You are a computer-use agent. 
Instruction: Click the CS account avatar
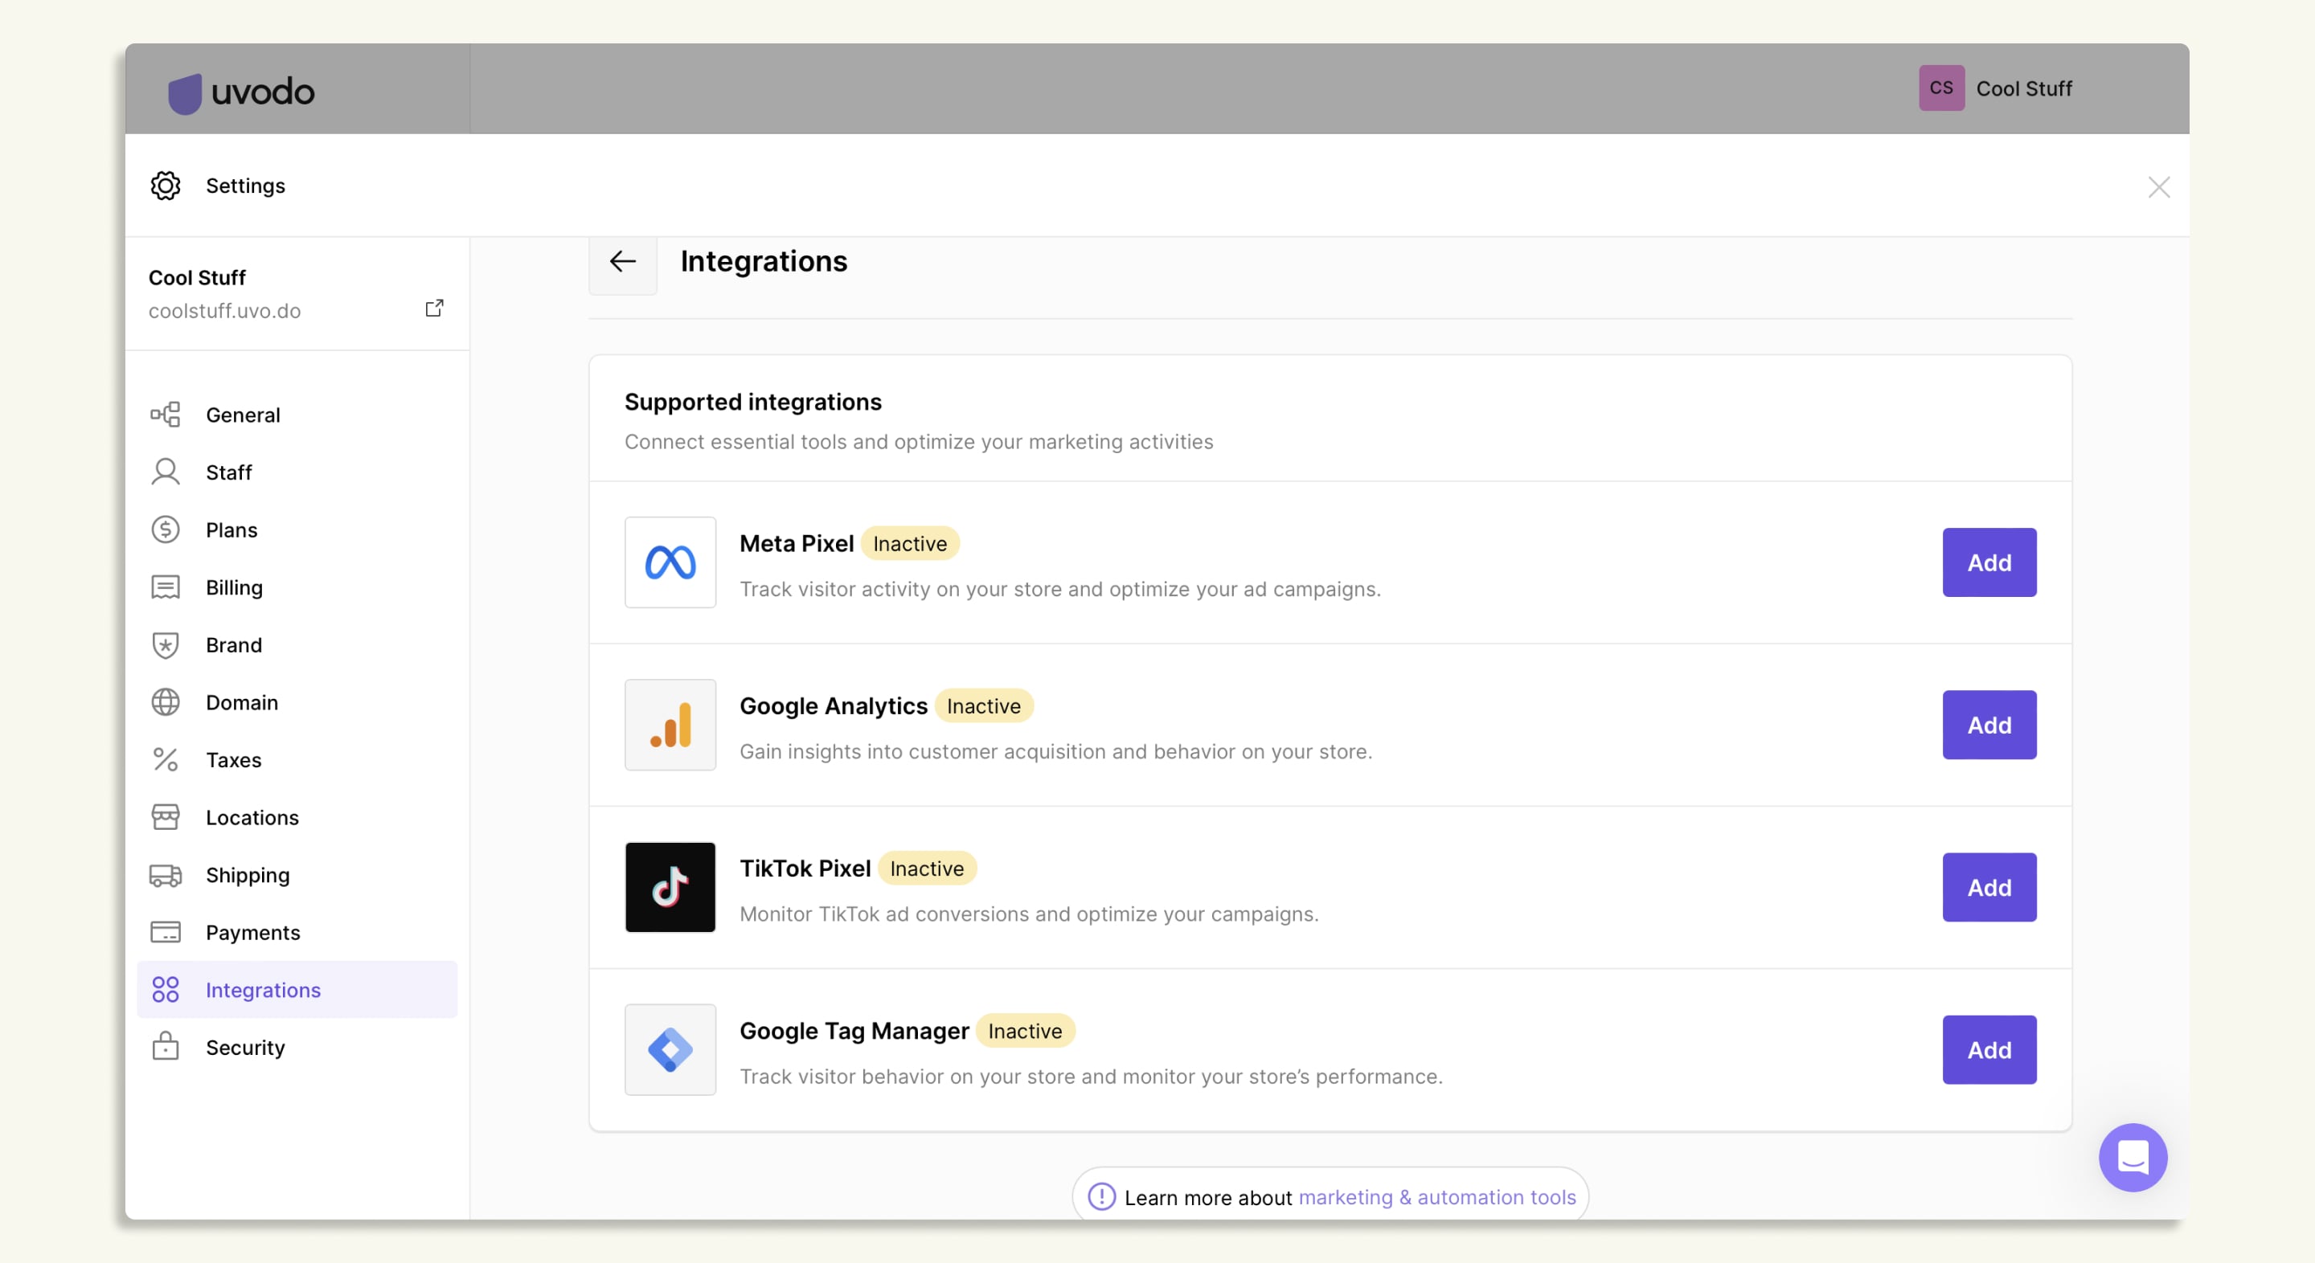1940,88
